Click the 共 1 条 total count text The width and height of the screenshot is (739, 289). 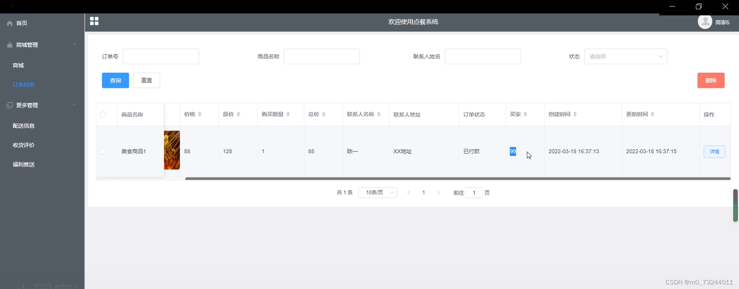pyautogui.click(x=345, y=193)
